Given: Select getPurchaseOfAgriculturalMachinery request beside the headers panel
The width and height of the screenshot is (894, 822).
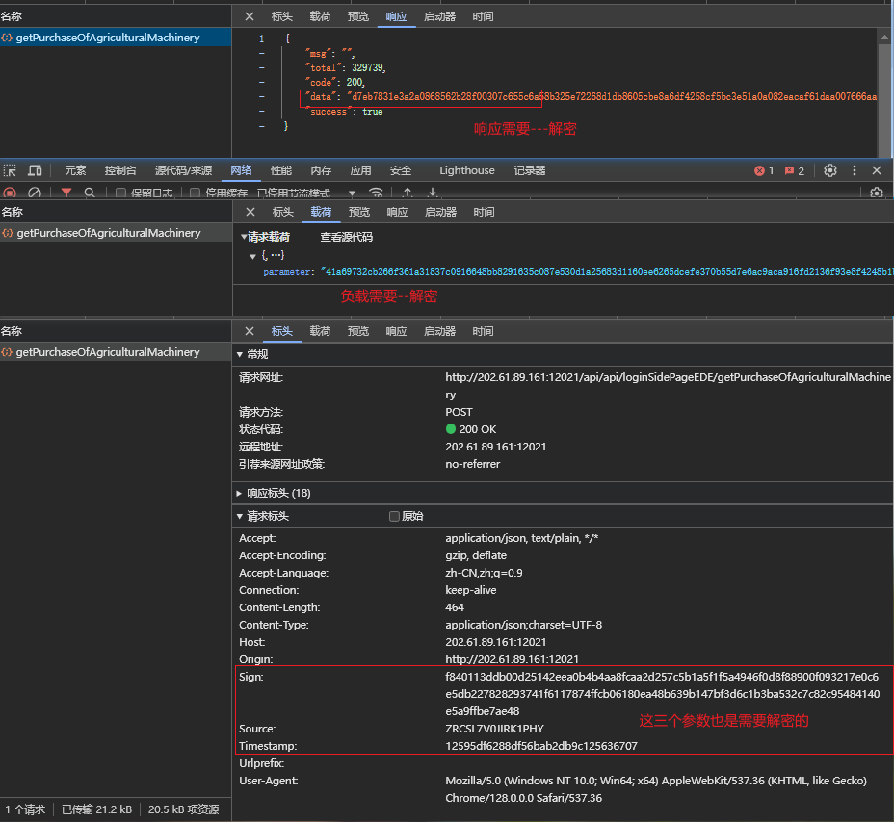Looking at the screenshot, I should pyautogui.click(x=116, y=352).
